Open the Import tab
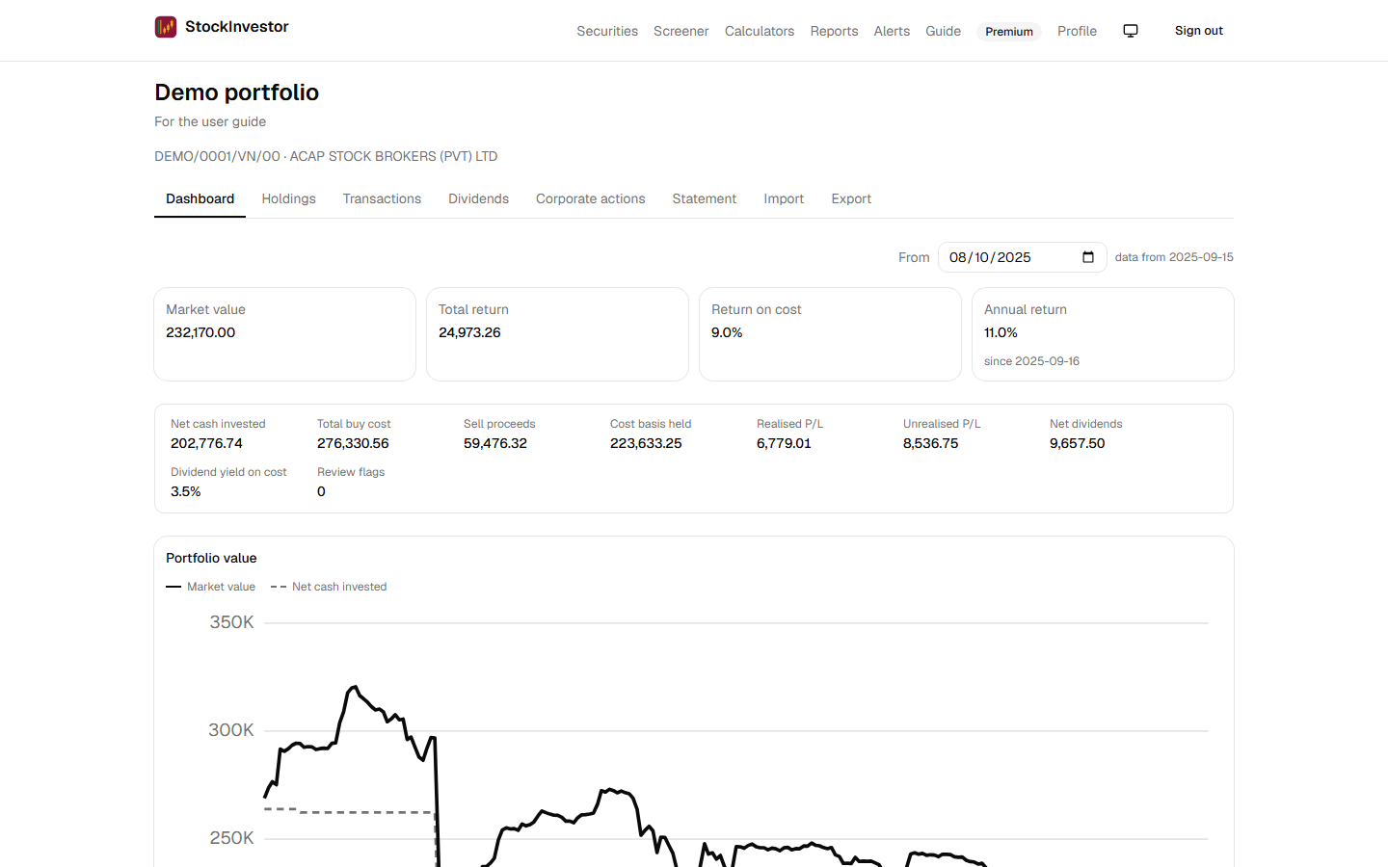 [784, 198]
